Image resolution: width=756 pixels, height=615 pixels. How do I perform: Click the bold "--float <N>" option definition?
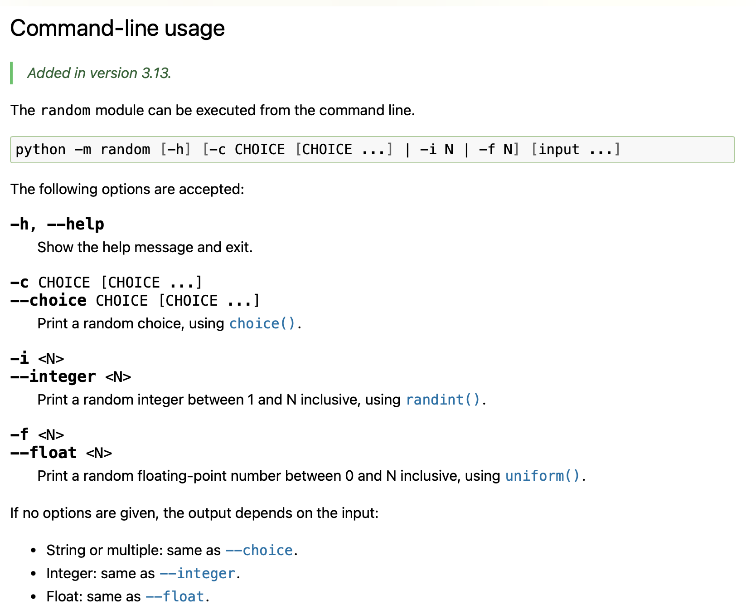point(61,453)
